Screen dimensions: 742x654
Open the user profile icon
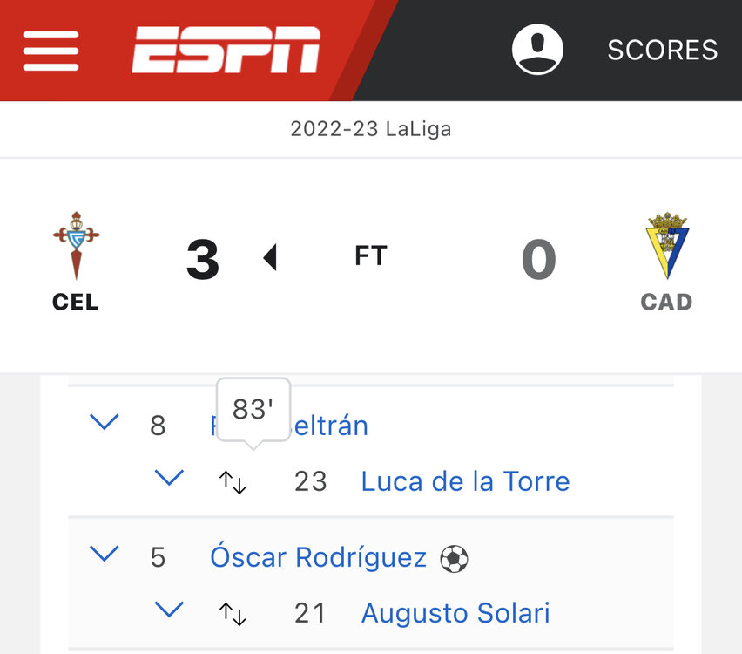537,49
